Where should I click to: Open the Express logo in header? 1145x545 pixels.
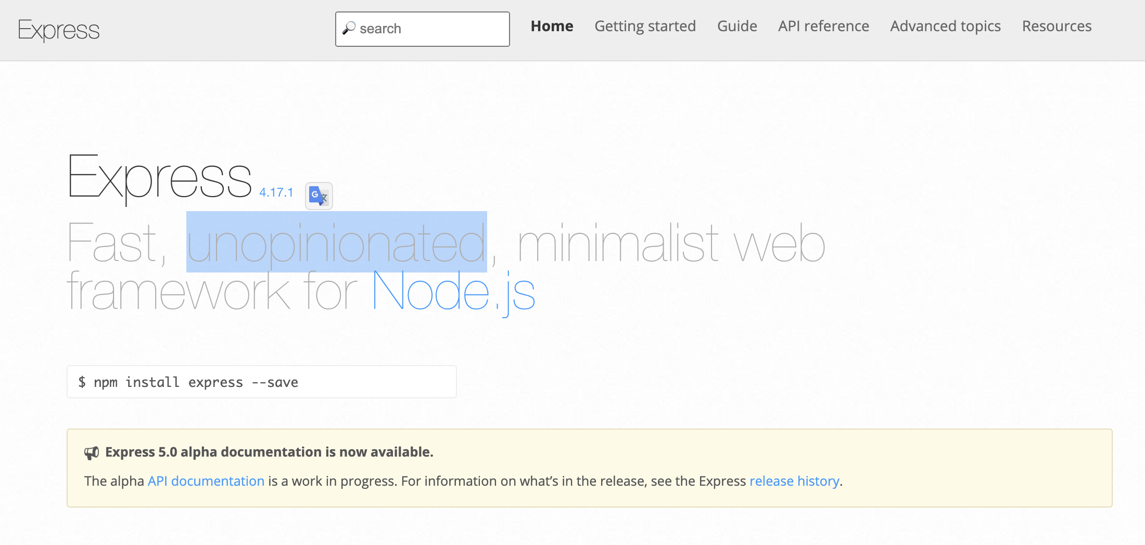click(x=58, y=30)
